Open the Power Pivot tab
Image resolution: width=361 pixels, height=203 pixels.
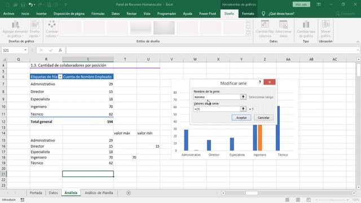[208, 14]
